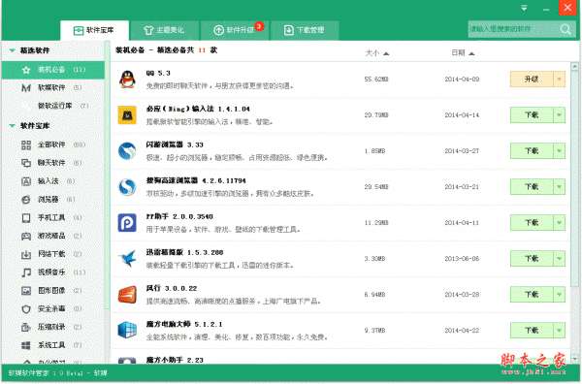Image resolution: width=582 pixels, height=384 pixels.
Task: Open the 软件宝库 tab
Action: pyautogui.click(x=95, y=30)
